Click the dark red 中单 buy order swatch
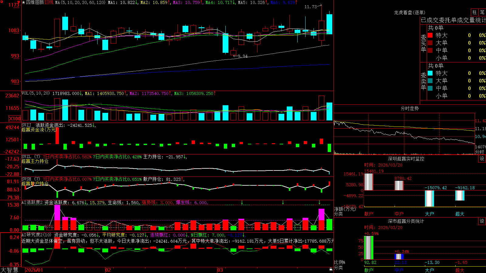The image size is (486, 273). 430,50
